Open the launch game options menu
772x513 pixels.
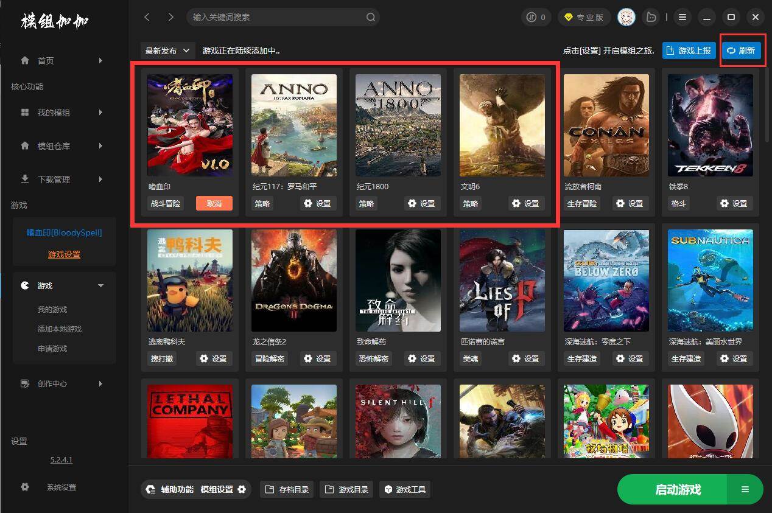745,490
